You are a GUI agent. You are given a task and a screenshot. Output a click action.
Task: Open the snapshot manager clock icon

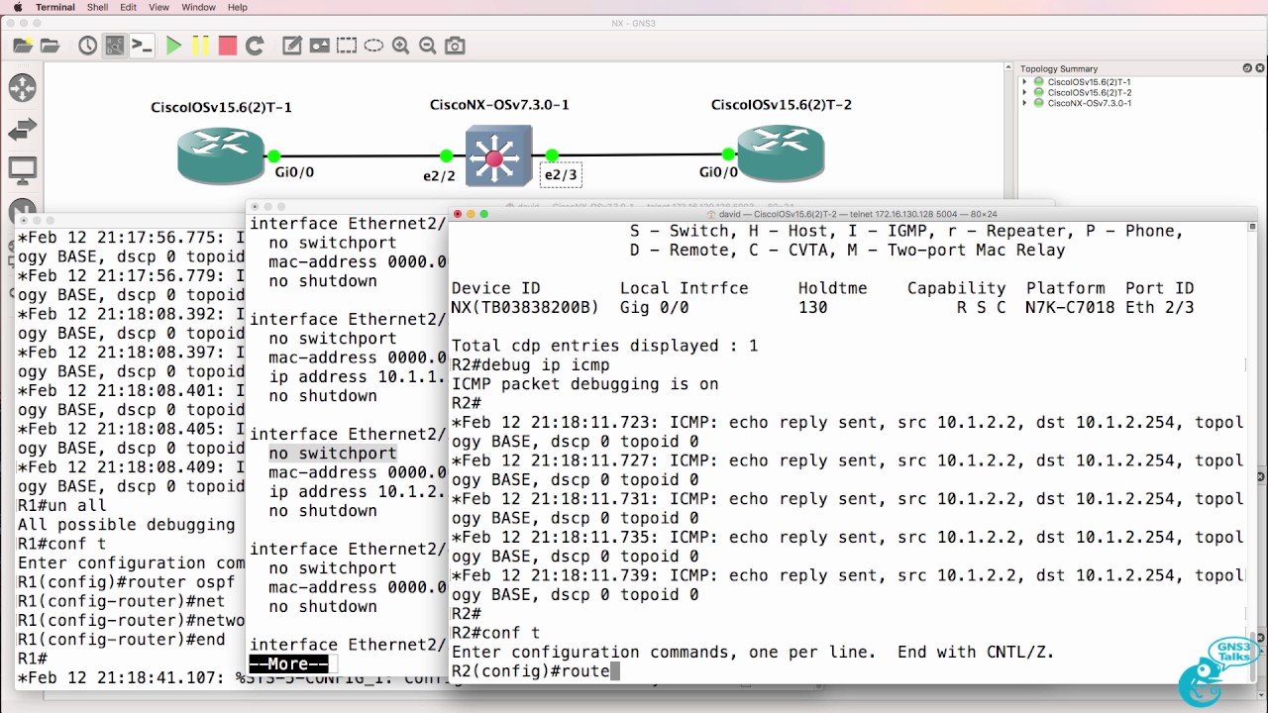88,46
